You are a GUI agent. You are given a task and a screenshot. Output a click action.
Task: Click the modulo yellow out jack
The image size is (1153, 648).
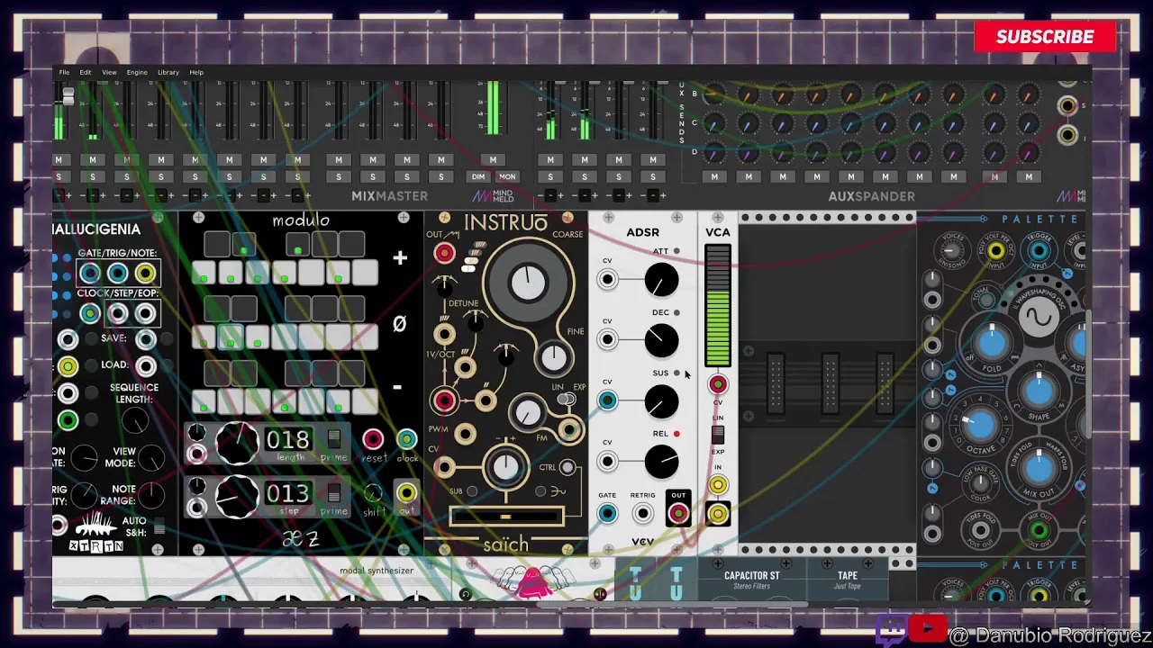[407, 492]
